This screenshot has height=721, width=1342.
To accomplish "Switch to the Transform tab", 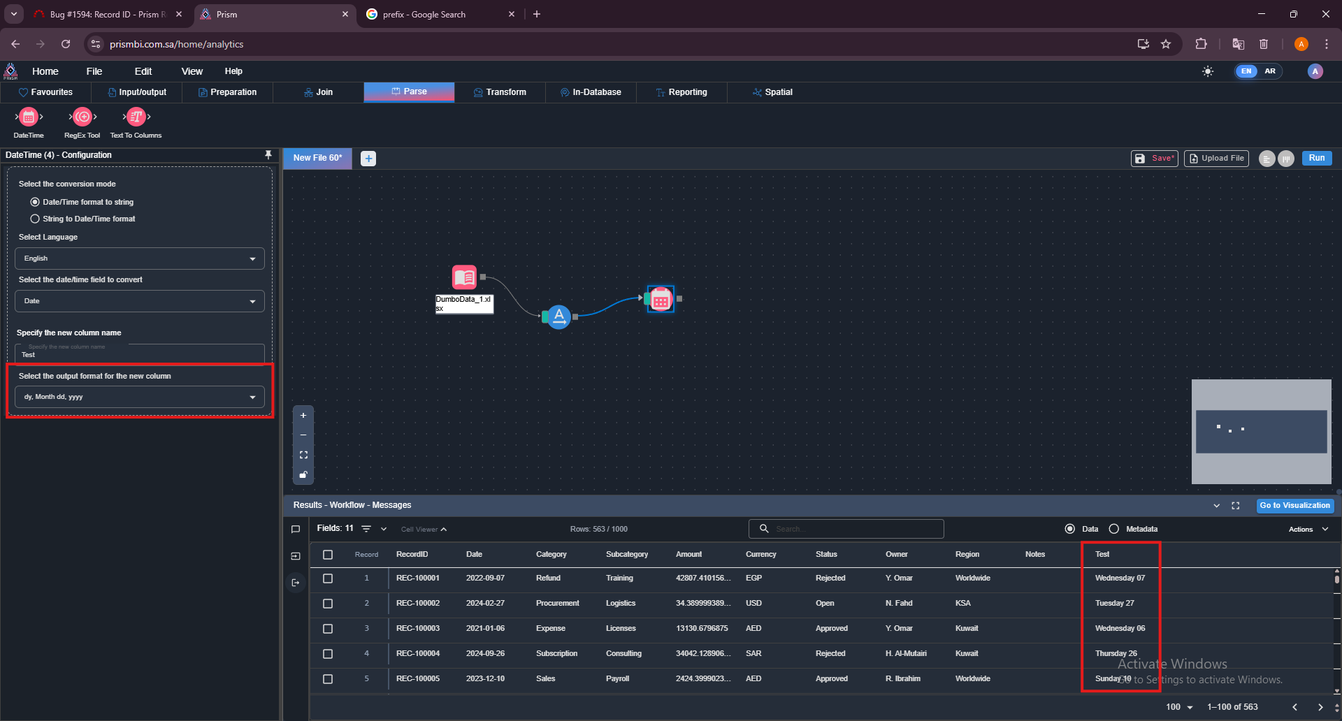I will click(x=500, y=92).
